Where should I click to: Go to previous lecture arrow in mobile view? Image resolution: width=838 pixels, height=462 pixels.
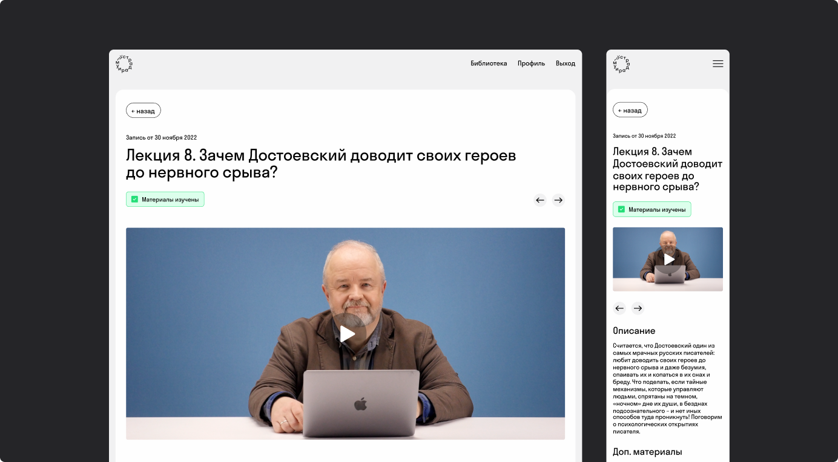(x=619, y=308)
